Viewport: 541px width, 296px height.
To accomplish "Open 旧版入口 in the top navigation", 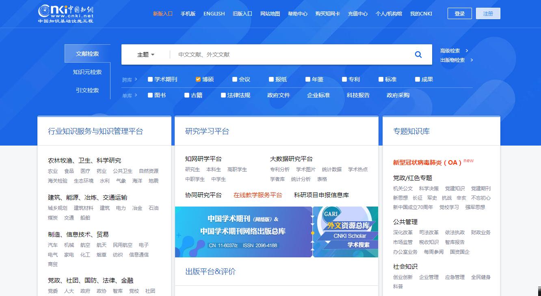I will 242,13.
